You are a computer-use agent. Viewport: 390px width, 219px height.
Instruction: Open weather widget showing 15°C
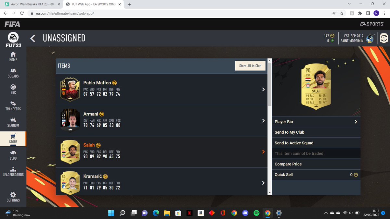pyautogui.click(x=18, y=213)
